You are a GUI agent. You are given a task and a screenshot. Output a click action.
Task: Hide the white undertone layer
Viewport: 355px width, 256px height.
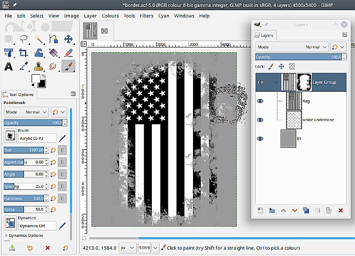(260, 120)
